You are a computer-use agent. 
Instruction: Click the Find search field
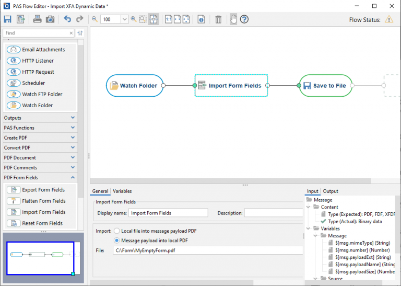36,33
